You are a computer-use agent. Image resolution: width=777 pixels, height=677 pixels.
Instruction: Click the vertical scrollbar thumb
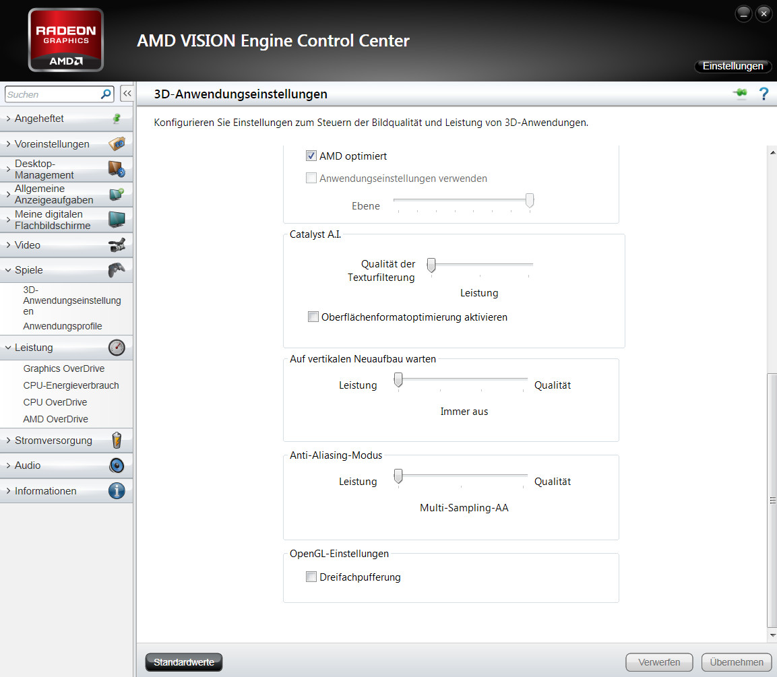[x=772, y=501]
